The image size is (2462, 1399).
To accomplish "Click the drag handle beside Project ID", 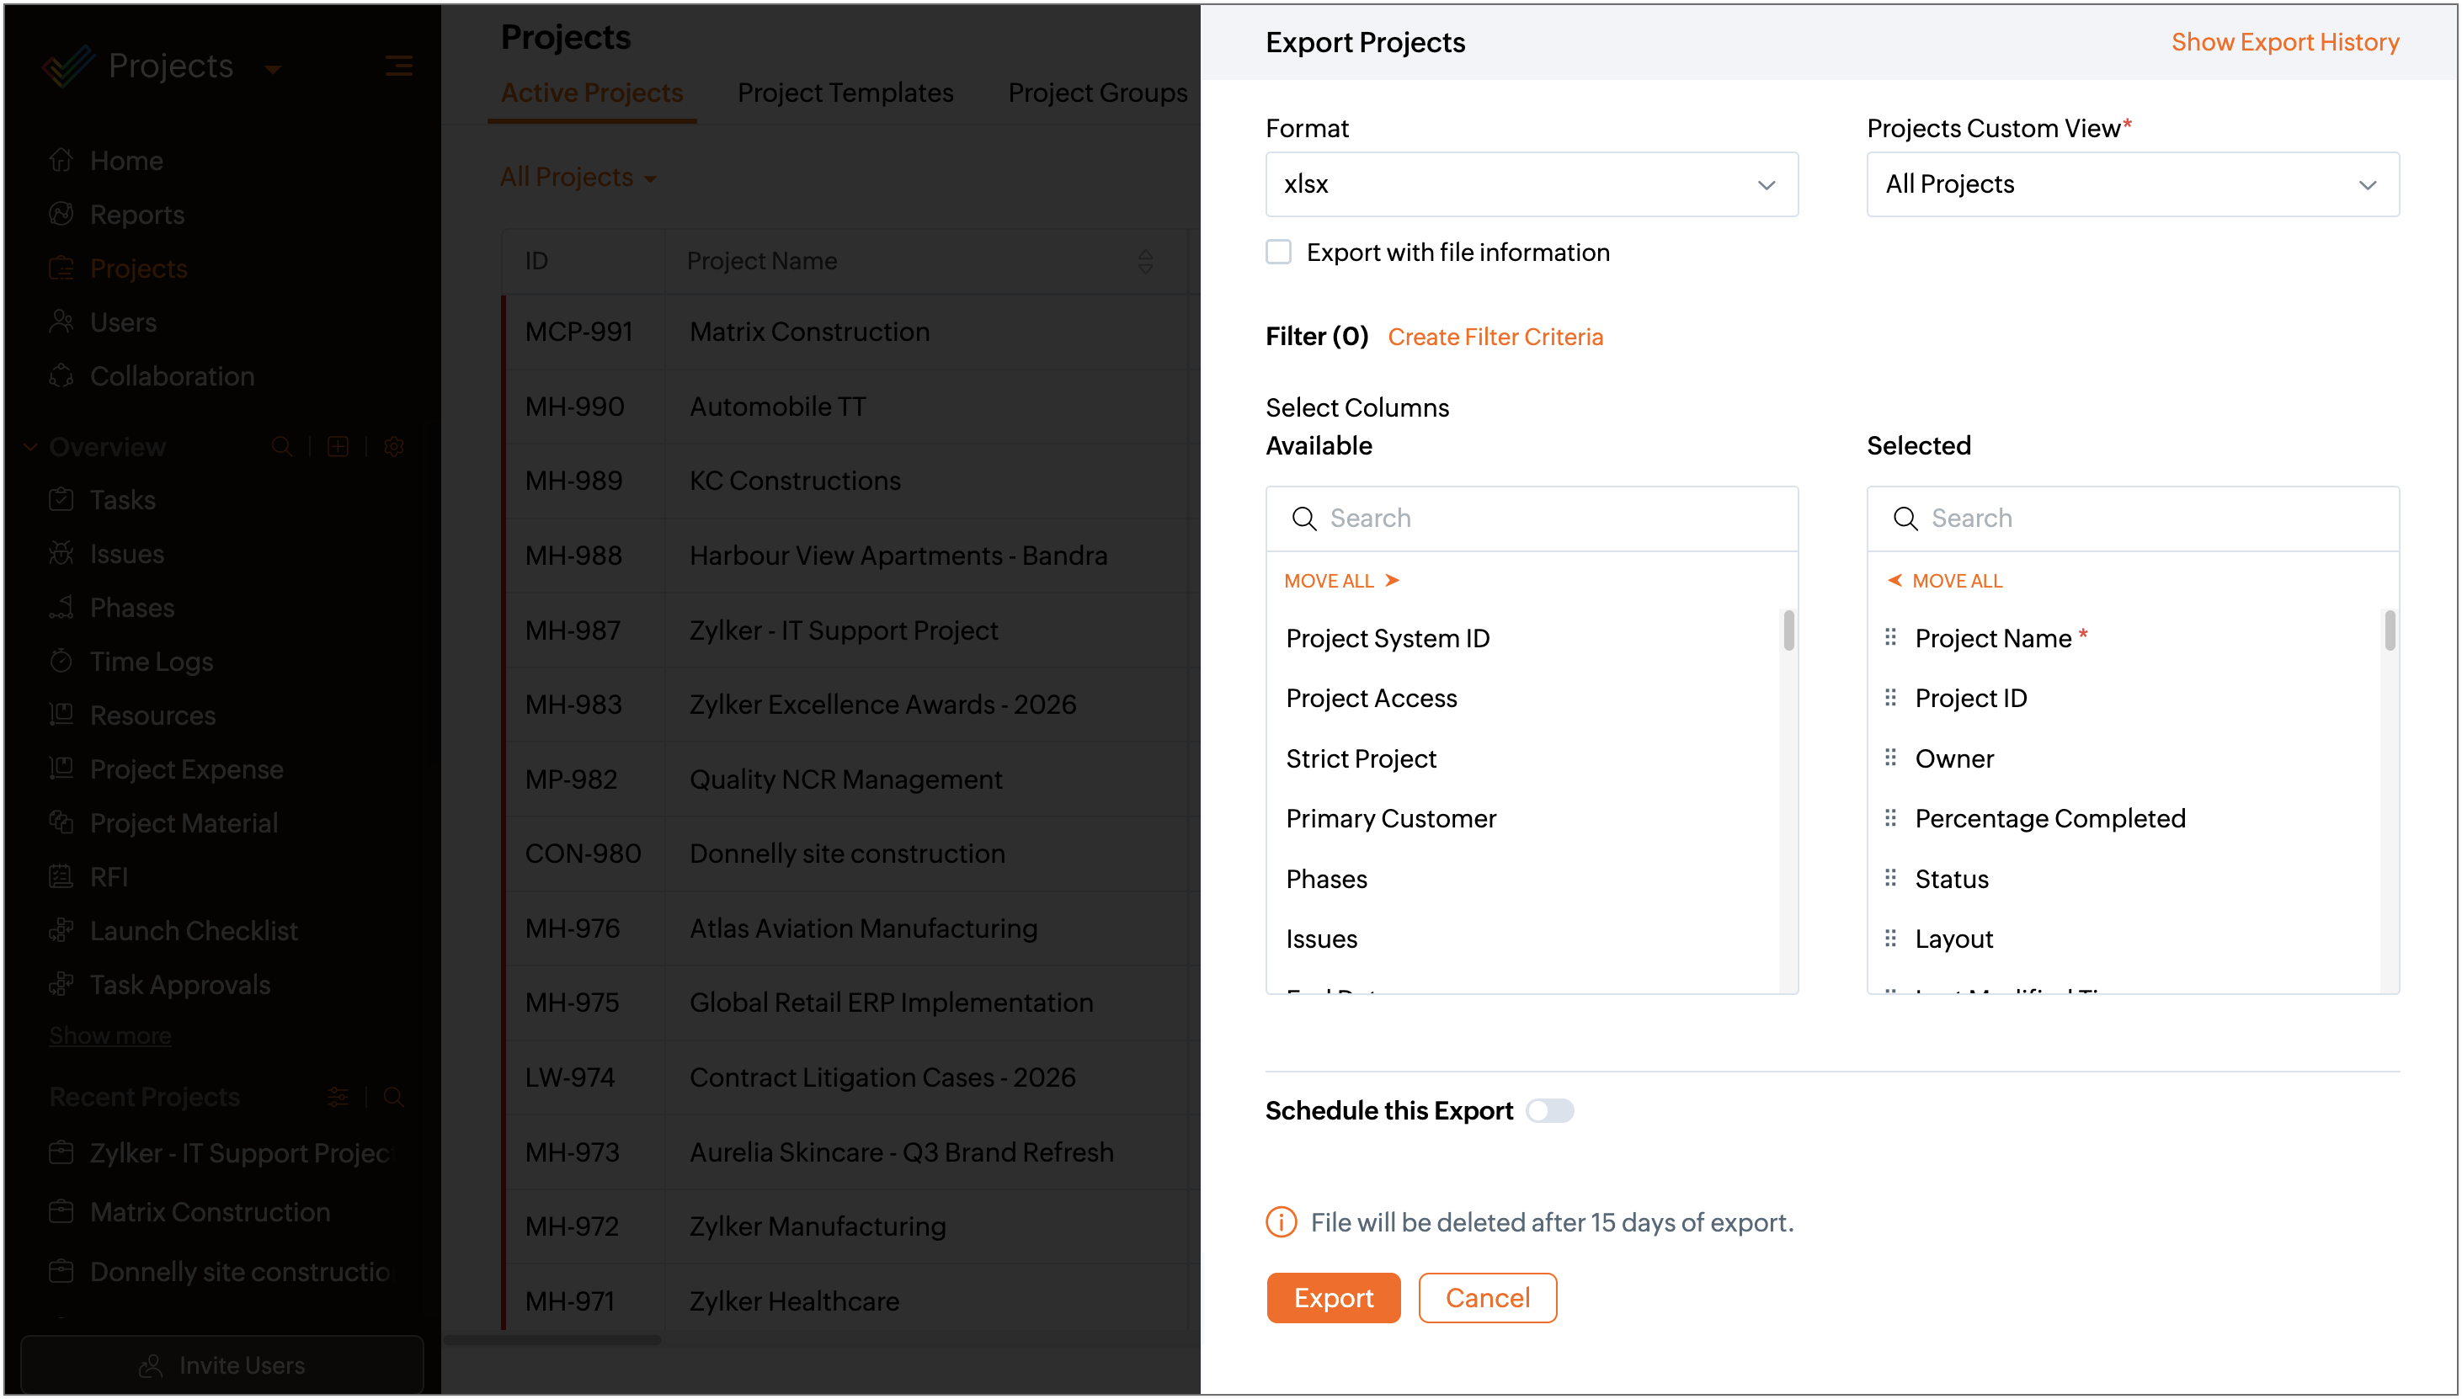I will point(1890,698).
